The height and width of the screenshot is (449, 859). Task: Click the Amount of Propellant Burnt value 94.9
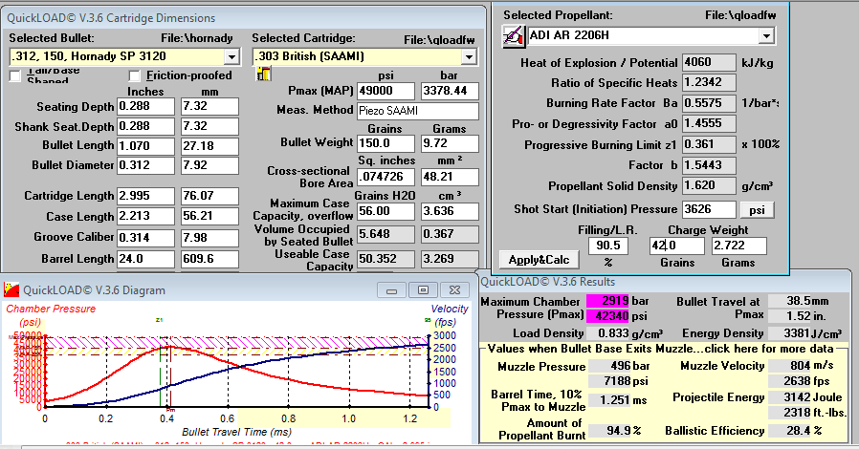pyautogui.click(x=610, y=431)
